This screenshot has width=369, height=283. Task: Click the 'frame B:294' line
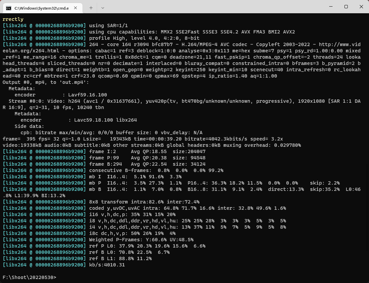[104, 164]
